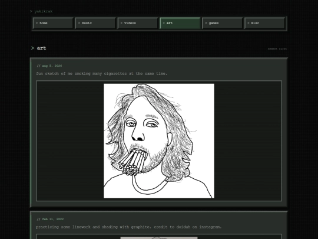The image size is (318, 239).
Task: Open the misc tab
Action: (264, 23)
